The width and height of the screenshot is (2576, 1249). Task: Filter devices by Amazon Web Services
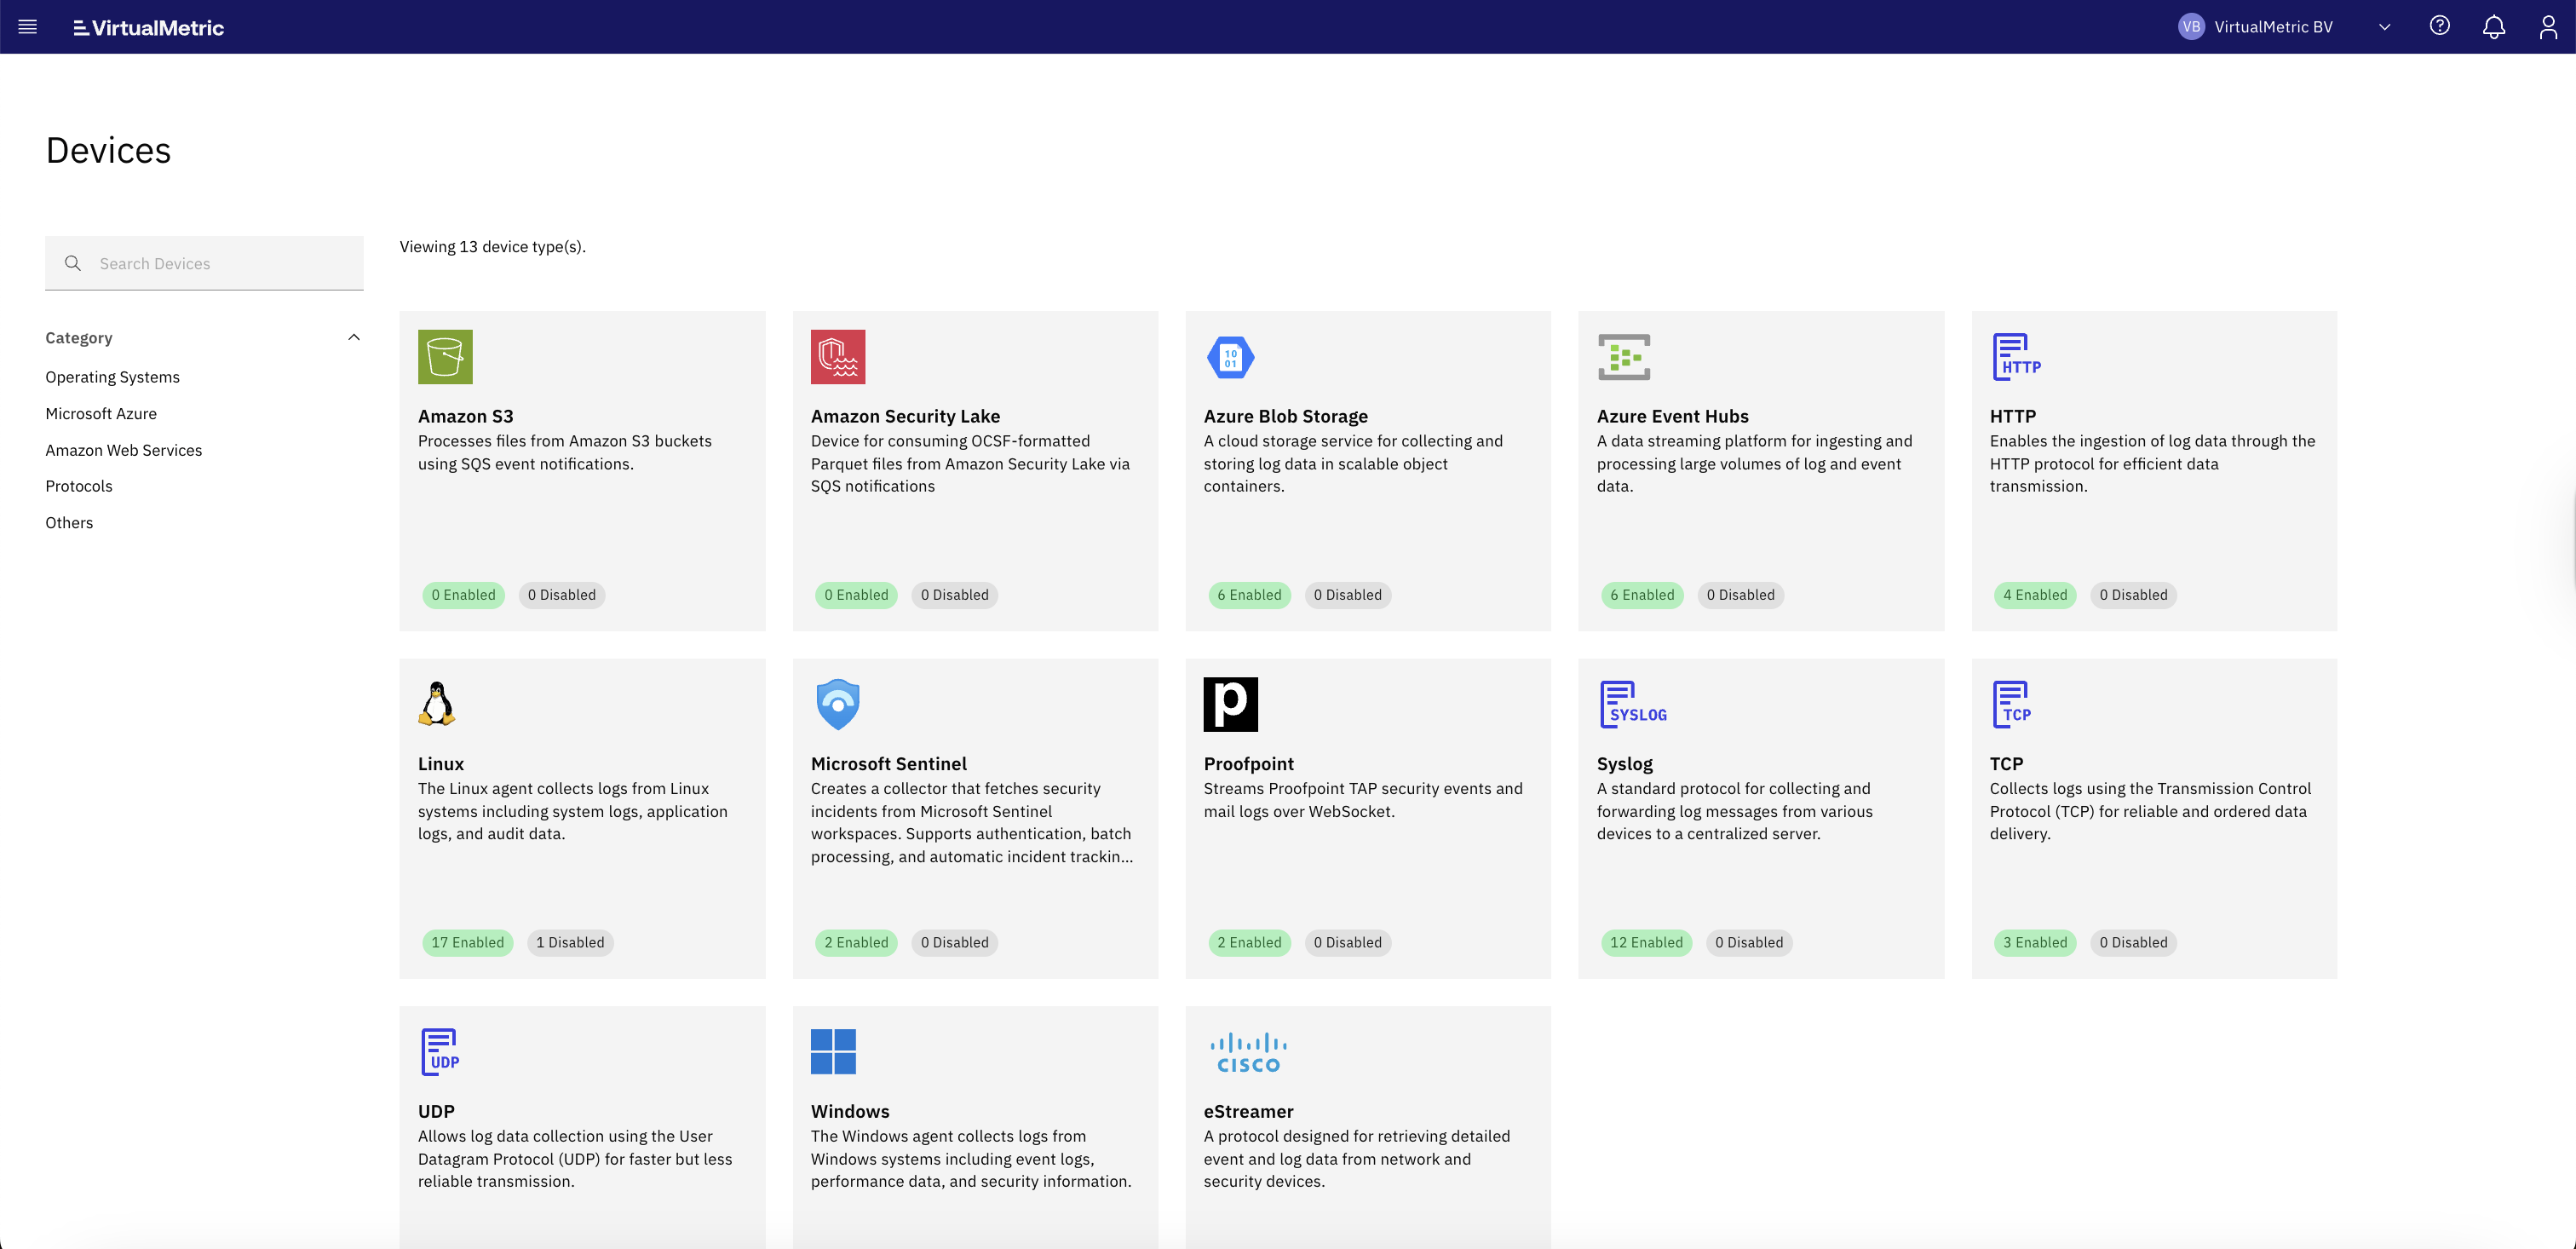coord(123,449)
